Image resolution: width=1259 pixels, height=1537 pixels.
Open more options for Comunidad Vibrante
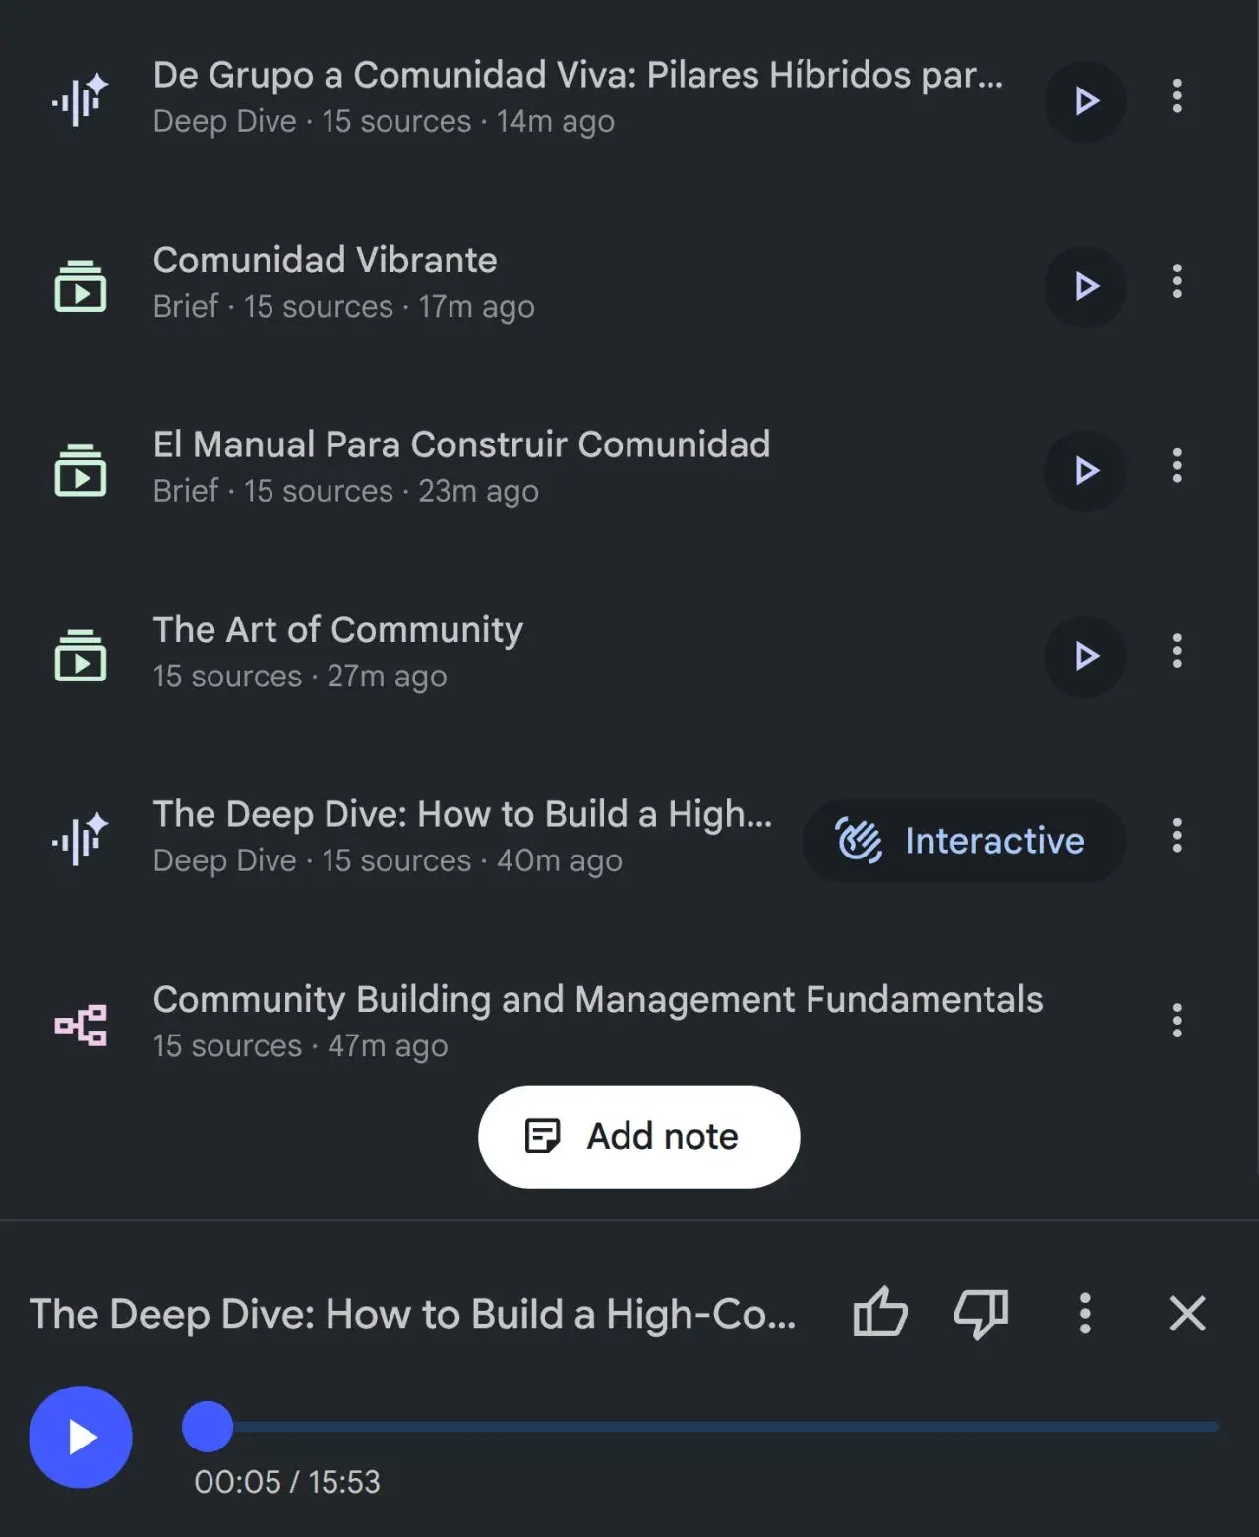(x=1176, y=282)
